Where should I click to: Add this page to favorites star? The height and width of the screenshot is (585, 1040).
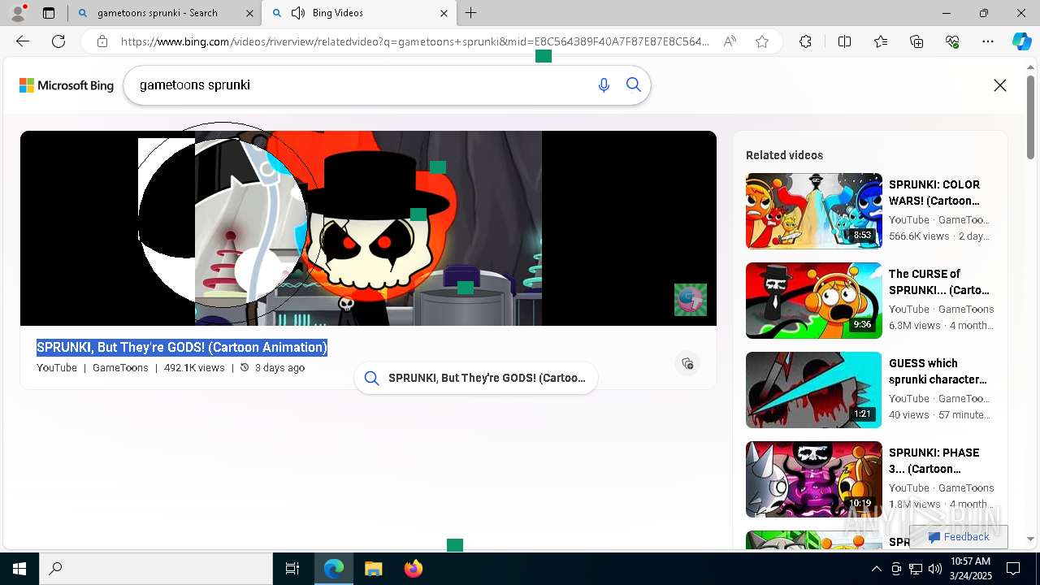click(x=762, y=41)
